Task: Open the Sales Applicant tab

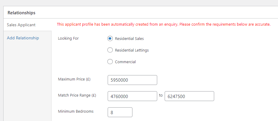Action: pos(27,25)
